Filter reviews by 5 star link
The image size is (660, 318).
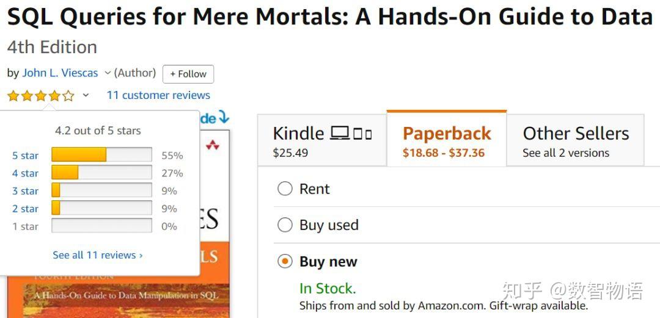tap(25, 156)
